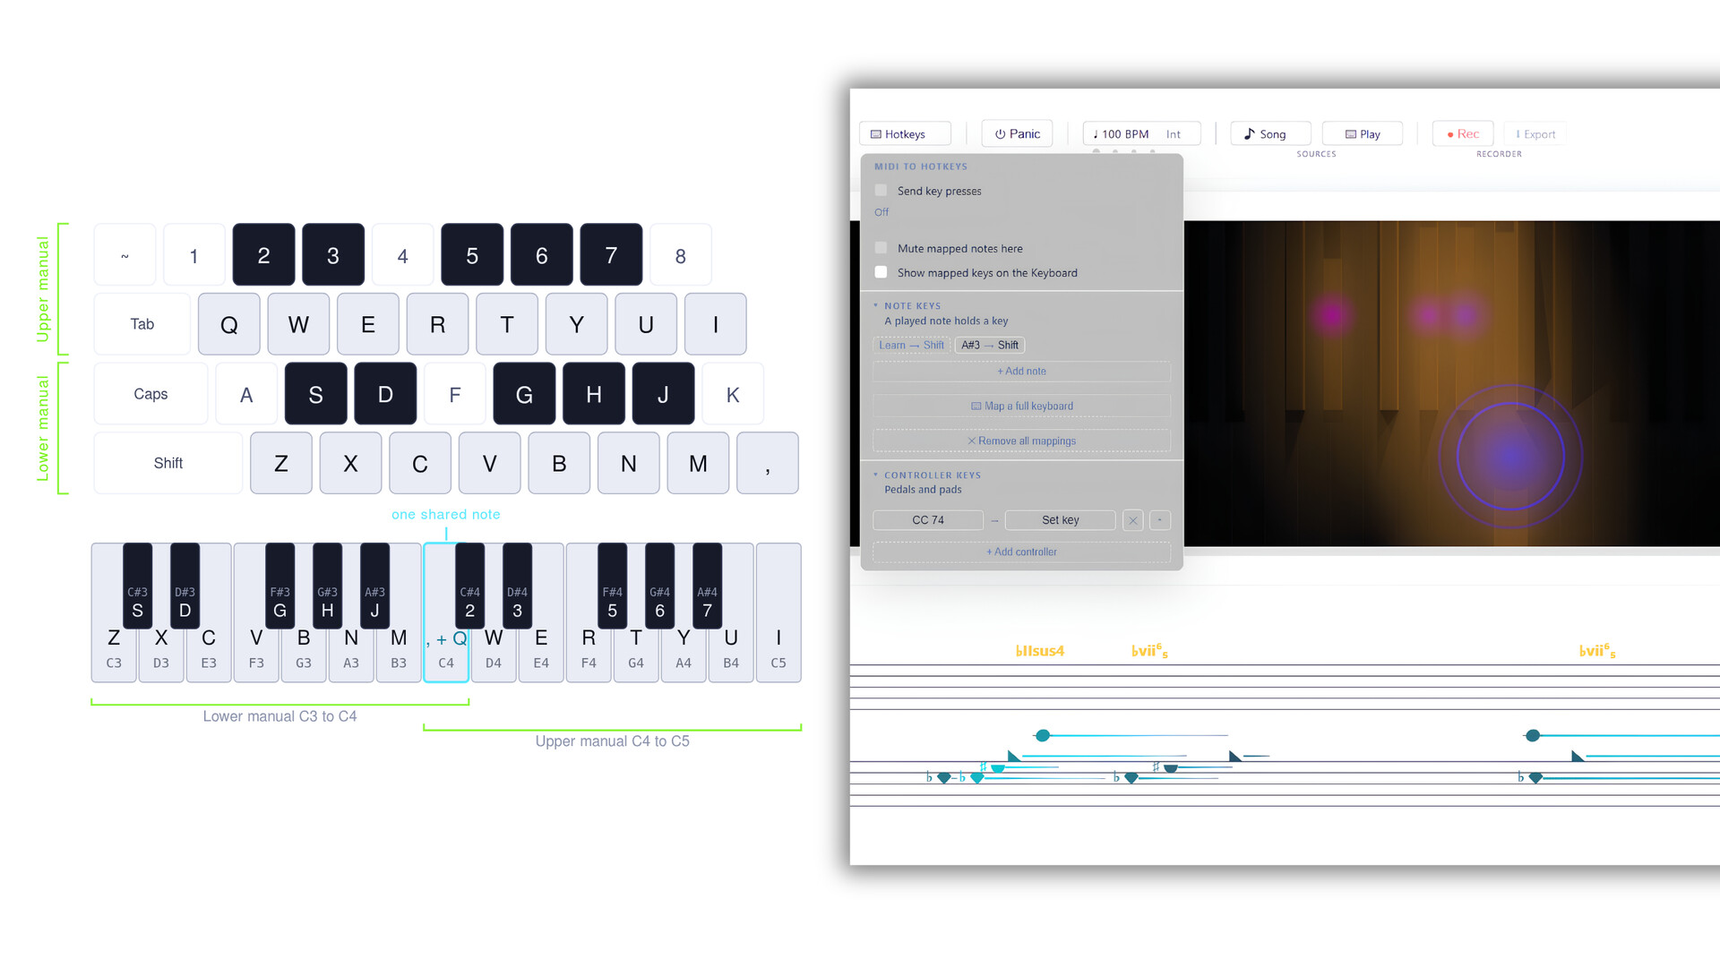Click the dark 2 key in the number row
Image resolution: width=1720 pixels, height=967 pixels.
(x=263, y=255)
